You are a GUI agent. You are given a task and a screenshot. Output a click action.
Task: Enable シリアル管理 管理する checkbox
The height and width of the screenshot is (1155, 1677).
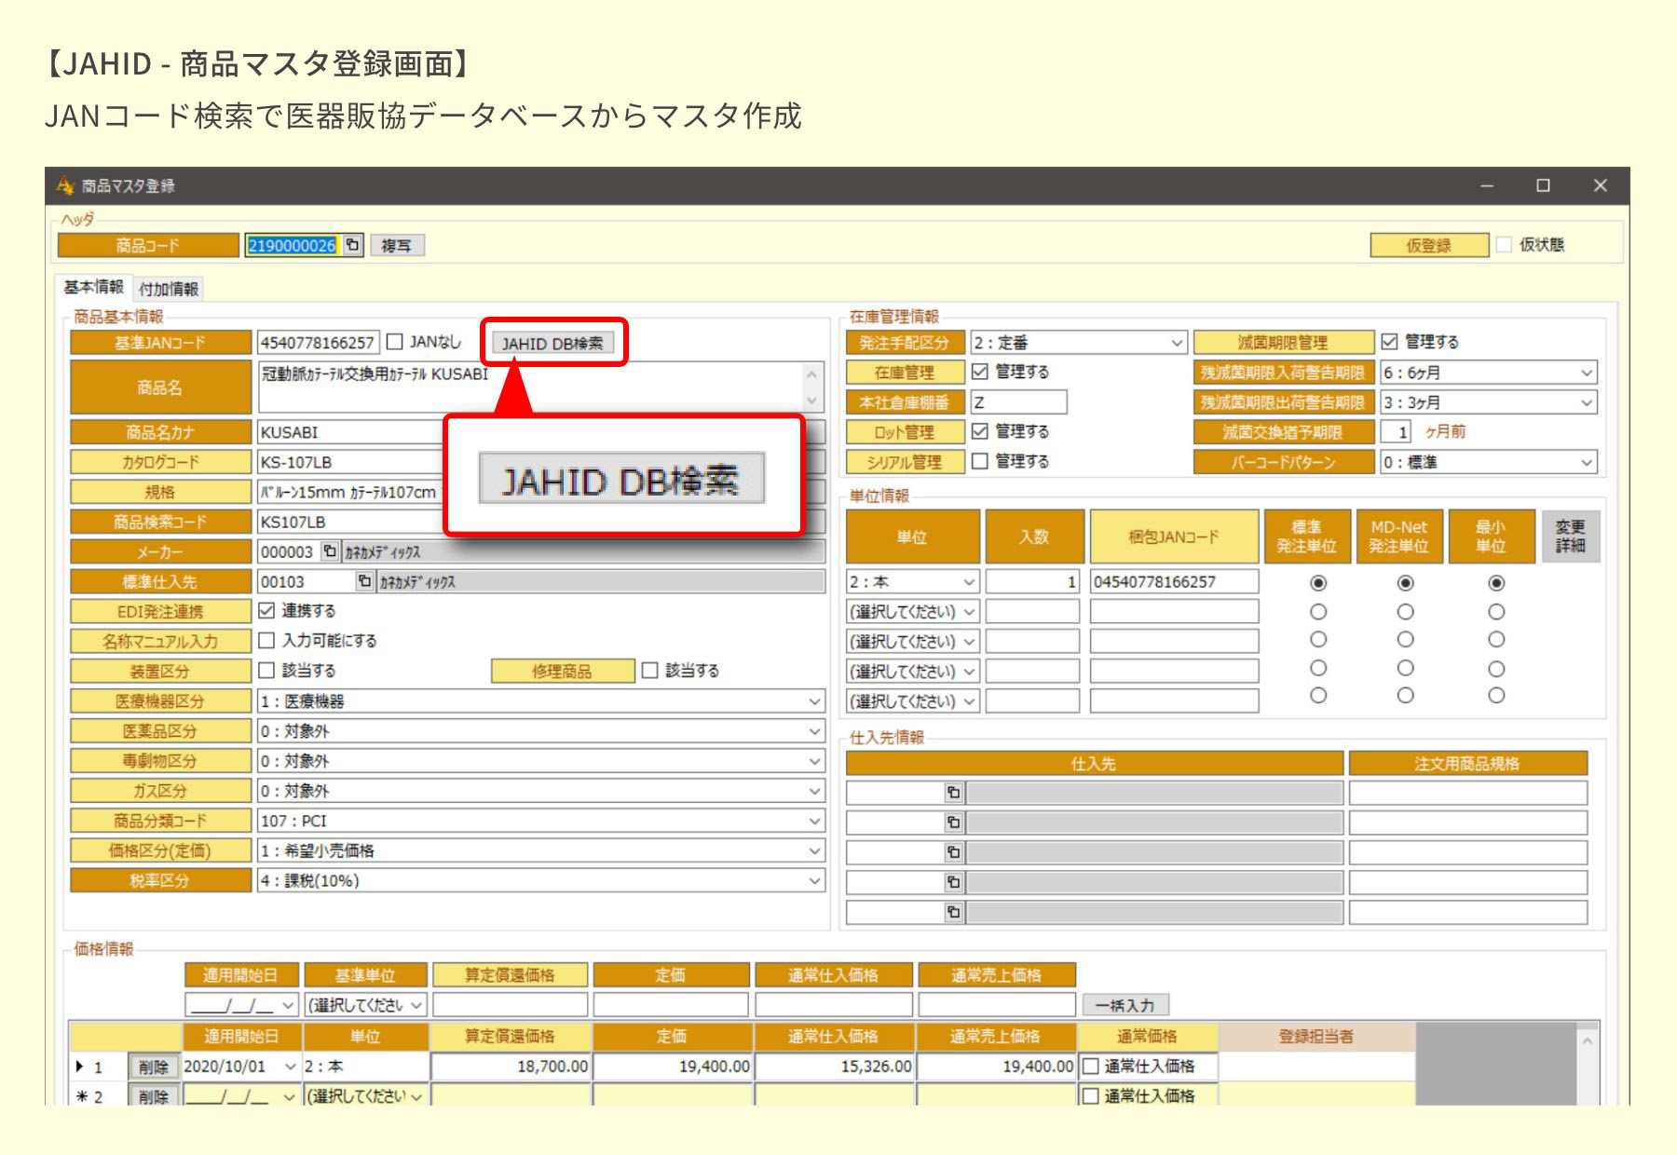pos(979,461)
